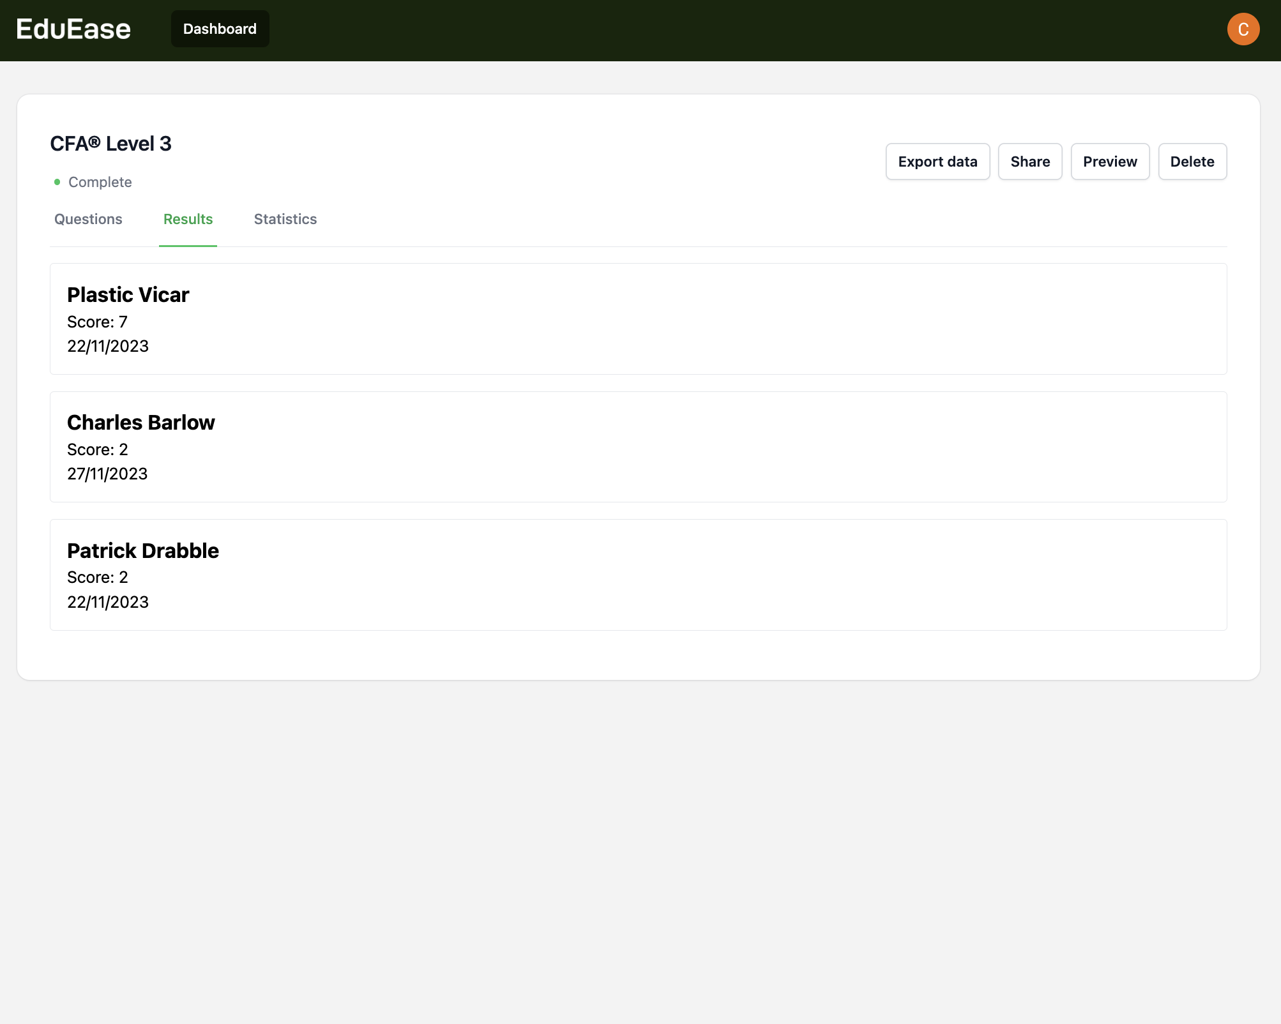Click the green Complete status dot
The width and height of the screenshot is (1281, 1024).
click(57, 182)
